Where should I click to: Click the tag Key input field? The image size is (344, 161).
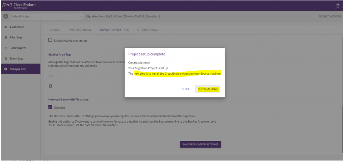87,76
